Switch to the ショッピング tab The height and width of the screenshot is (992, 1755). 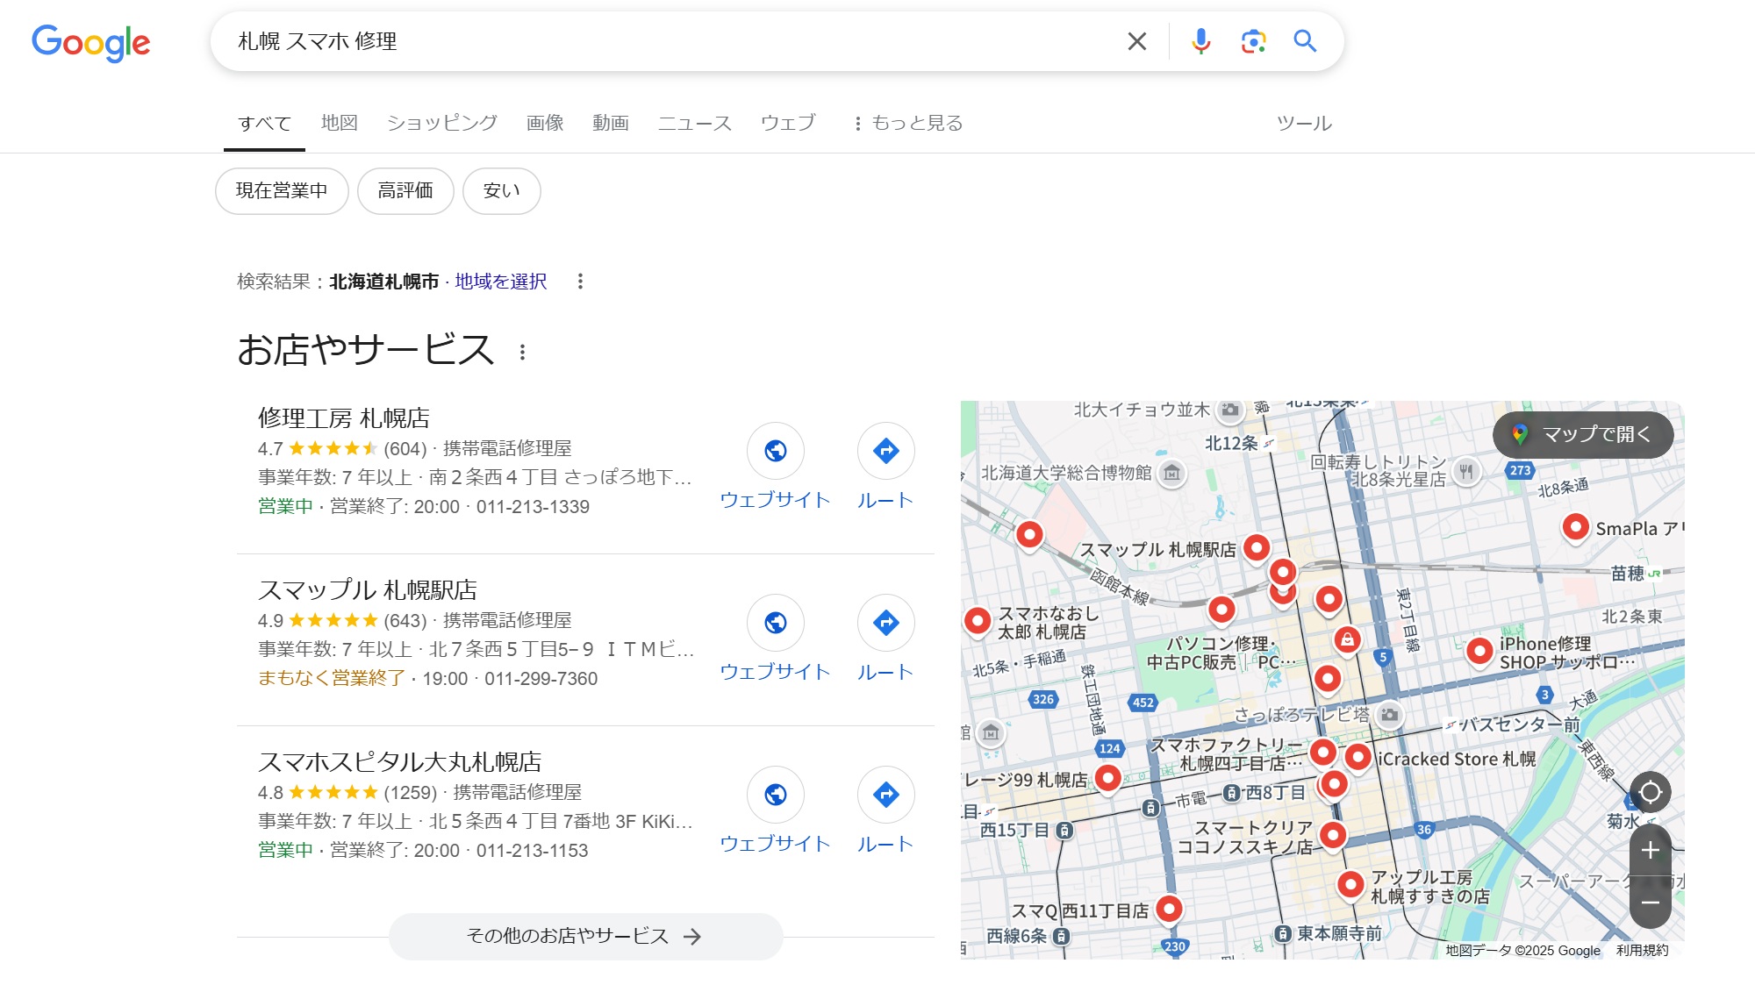[x=441, y=124]
